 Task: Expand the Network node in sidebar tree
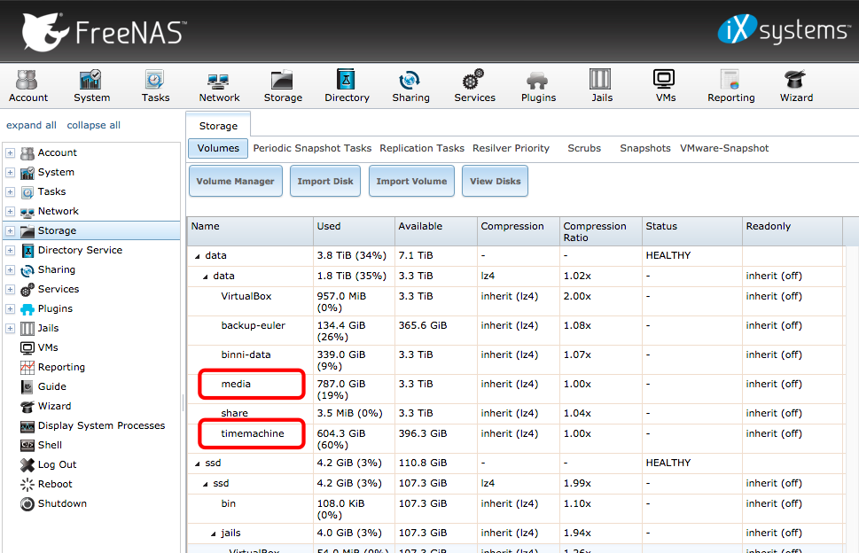tap(10, 211)
